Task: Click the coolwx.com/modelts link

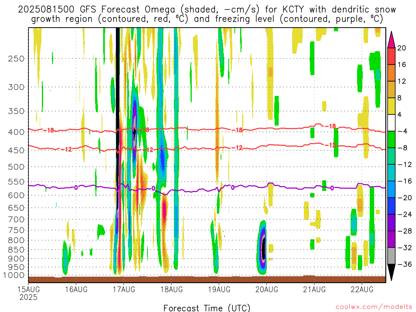Action: pos(374,307)
